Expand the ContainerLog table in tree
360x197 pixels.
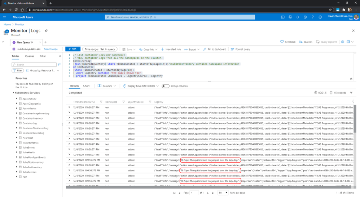tap(17, 123)
